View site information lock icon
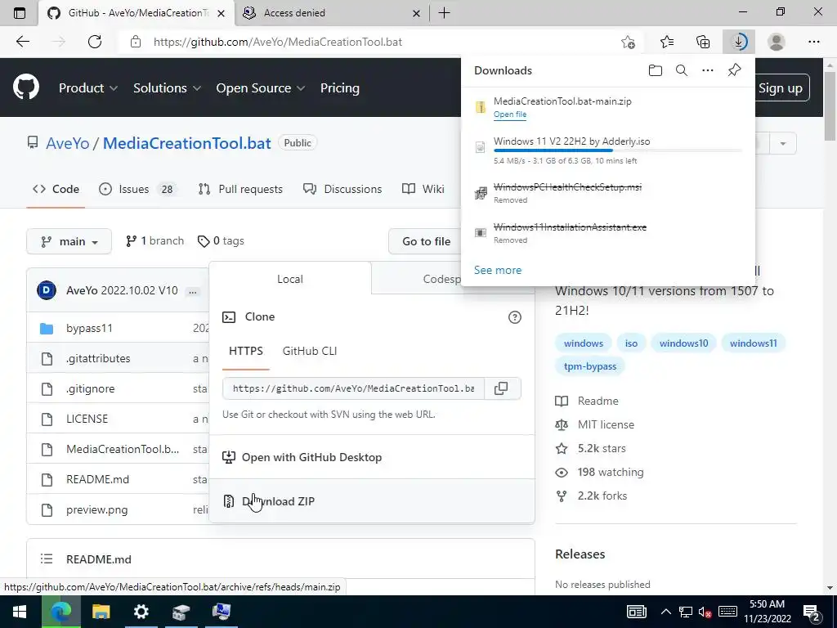Viewport: 837px width, 628px height. click(x=136, y=42)
